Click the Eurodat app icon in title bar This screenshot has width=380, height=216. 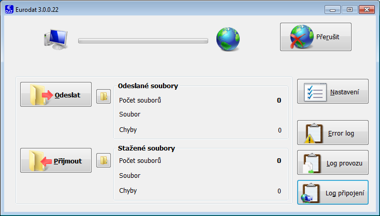pos(9,10)
